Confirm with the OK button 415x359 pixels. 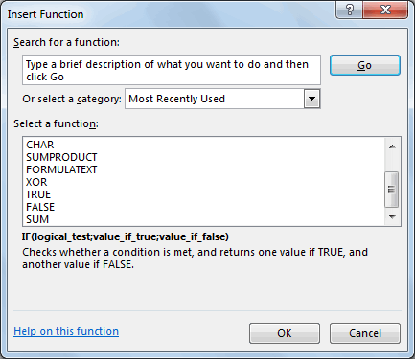[x=285, y=333]
